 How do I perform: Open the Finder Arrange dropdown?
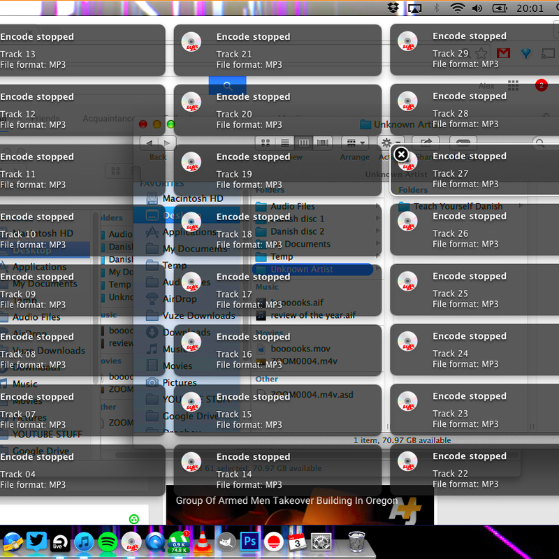click(x=355, y=143)
